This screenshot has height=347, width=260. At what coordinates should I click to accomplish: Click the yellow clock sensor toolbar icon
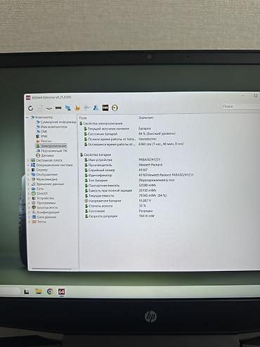click(x=115, y=107)
